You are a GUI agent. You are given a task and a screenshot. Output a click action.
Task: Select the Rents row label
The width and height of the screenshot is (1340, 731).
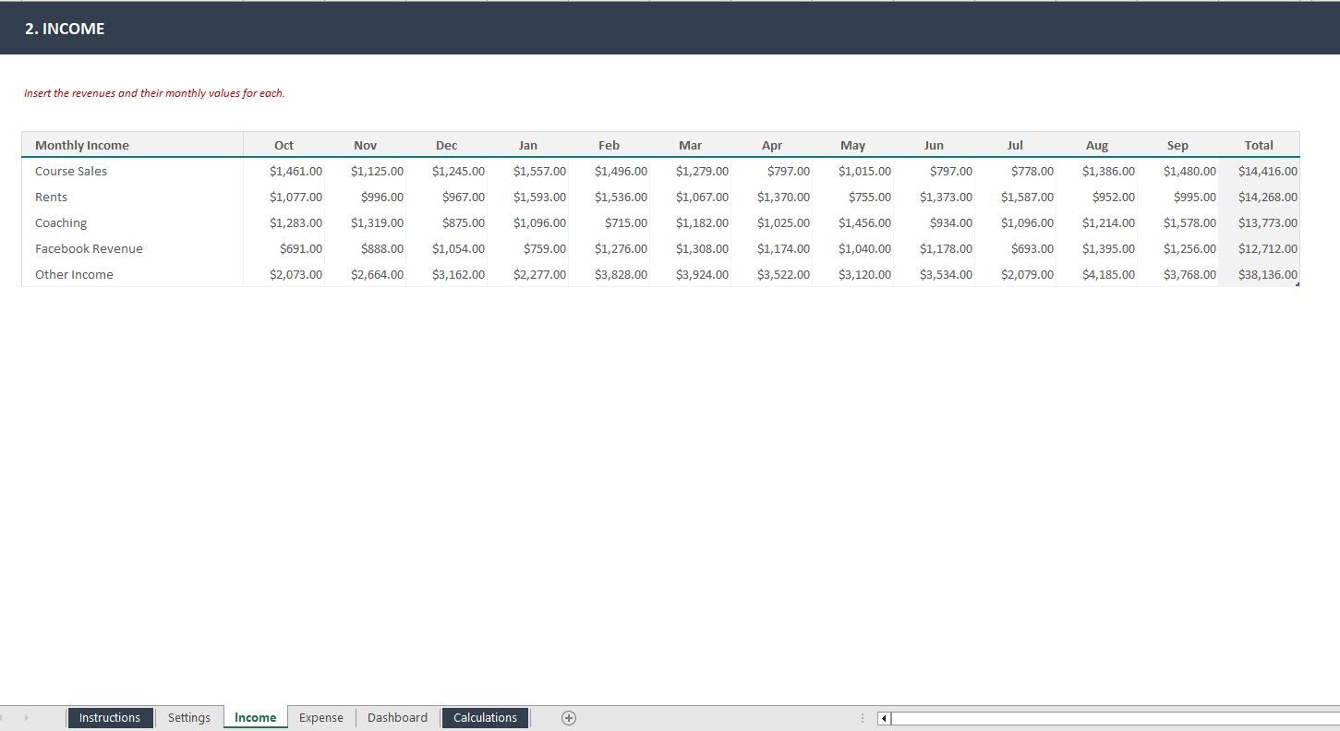coord(51,197)
